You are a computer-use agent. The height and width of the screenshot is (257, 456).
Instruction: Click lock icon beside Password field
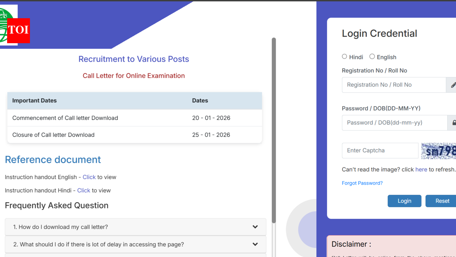point(453,123)
